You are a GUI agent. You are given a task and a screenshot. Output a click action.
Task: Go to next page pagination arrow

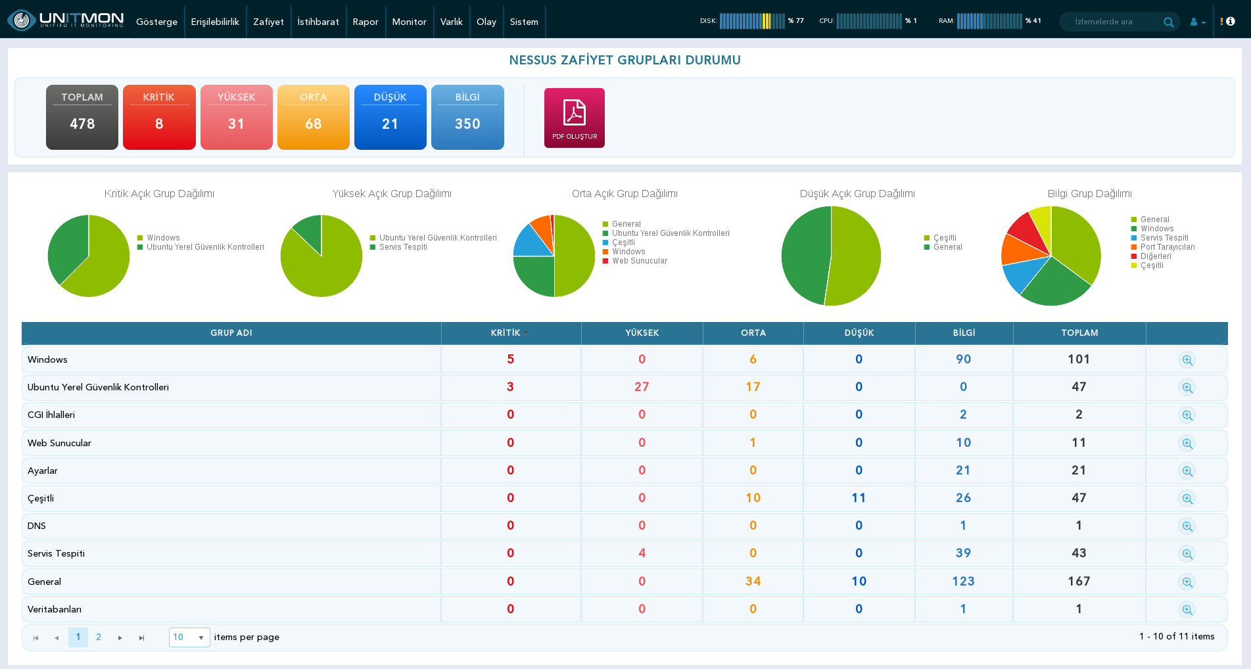click(120, 637)
